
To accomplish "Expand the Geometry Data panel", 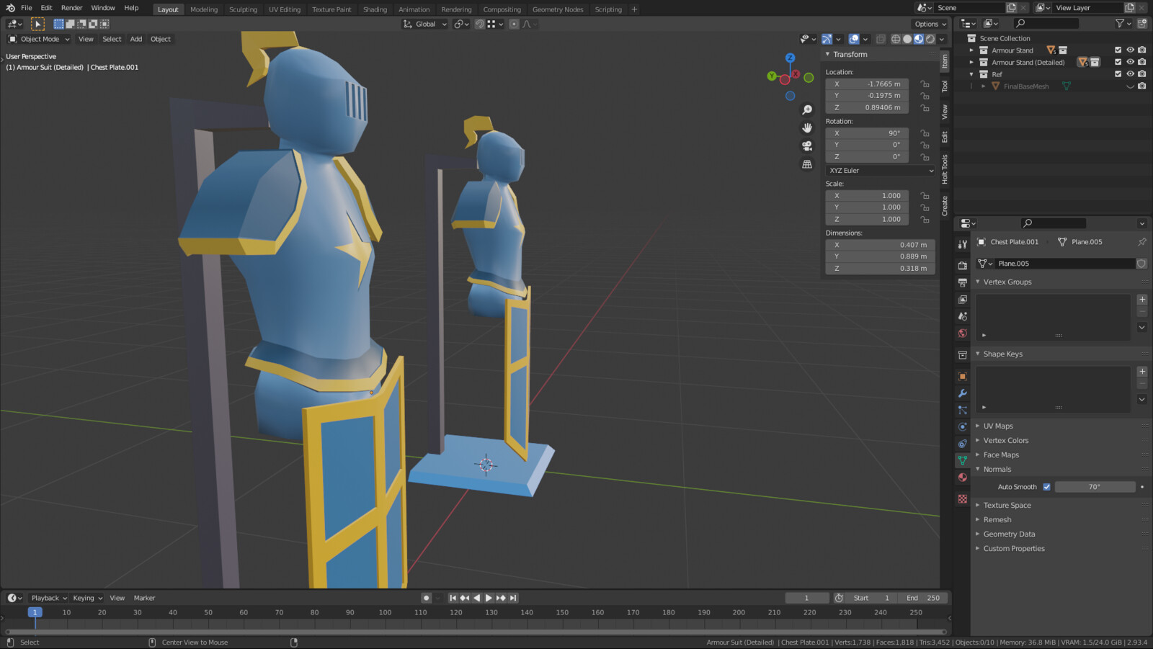I will point(1009,534).
